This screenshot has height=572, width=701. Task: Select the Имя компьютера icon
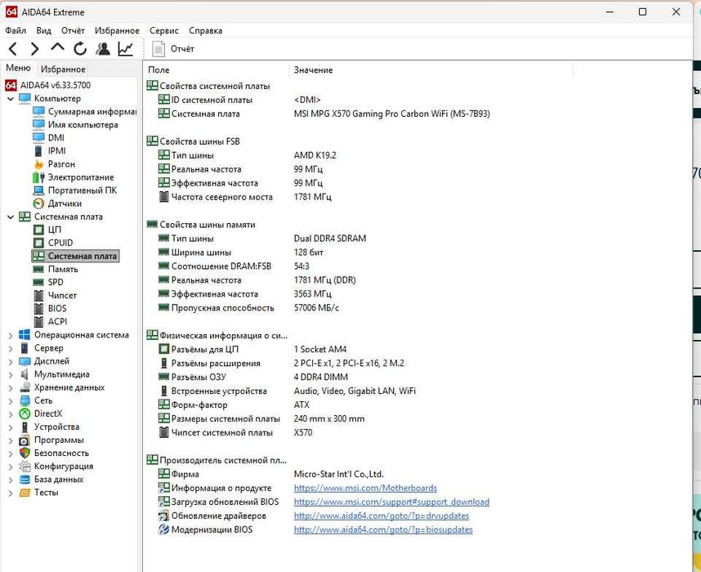38,124
